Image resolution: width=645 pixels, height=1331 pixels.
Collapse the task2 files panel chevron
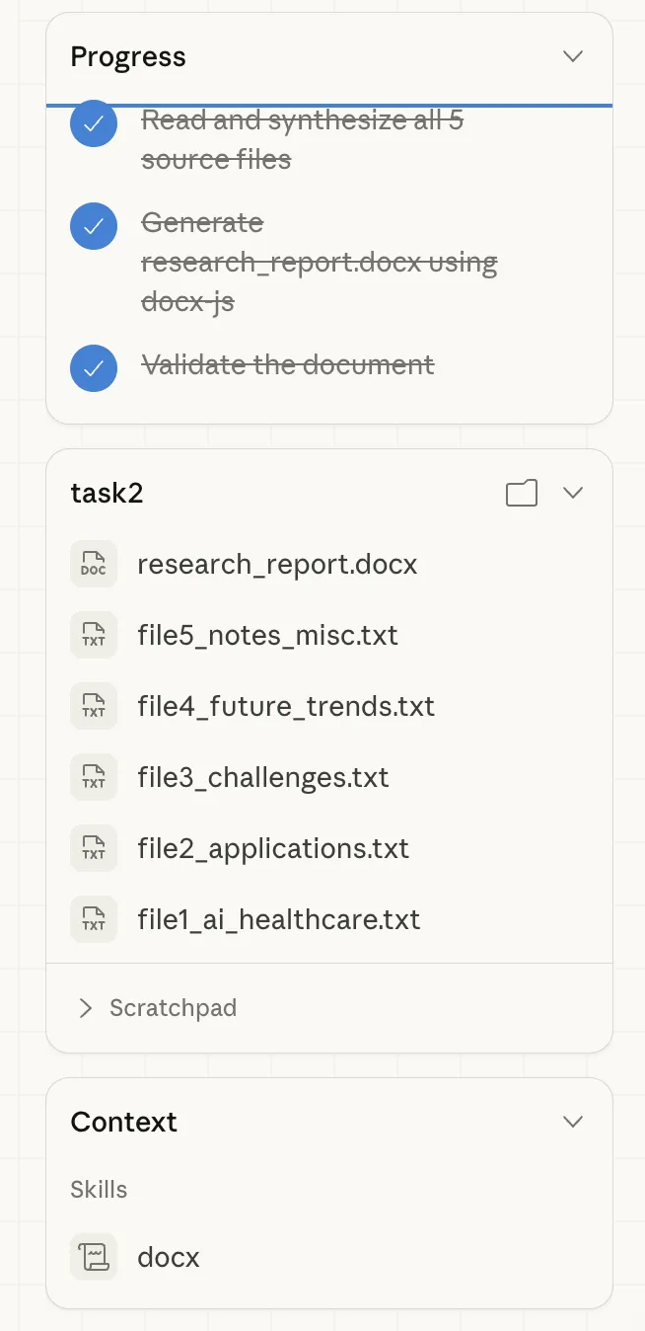(573, 493)
